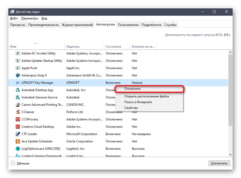Click the Java Update Scheduler icon

pos(18,141)
